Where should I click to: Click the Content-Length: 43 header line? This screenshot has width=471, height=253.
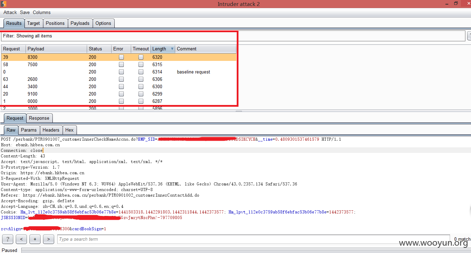point(23,156)
